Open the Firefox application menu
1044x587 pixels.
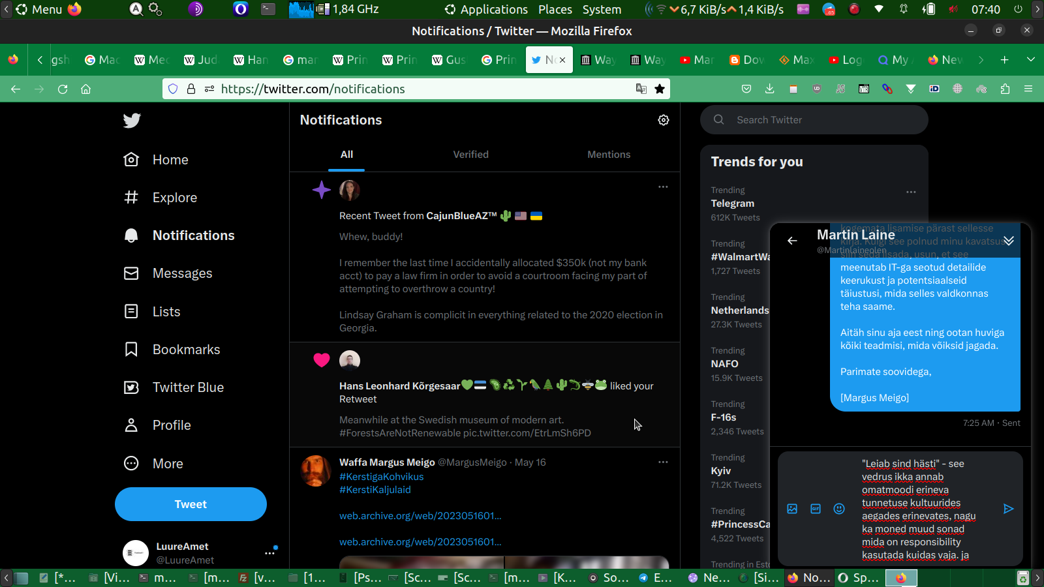point(1028,89)
